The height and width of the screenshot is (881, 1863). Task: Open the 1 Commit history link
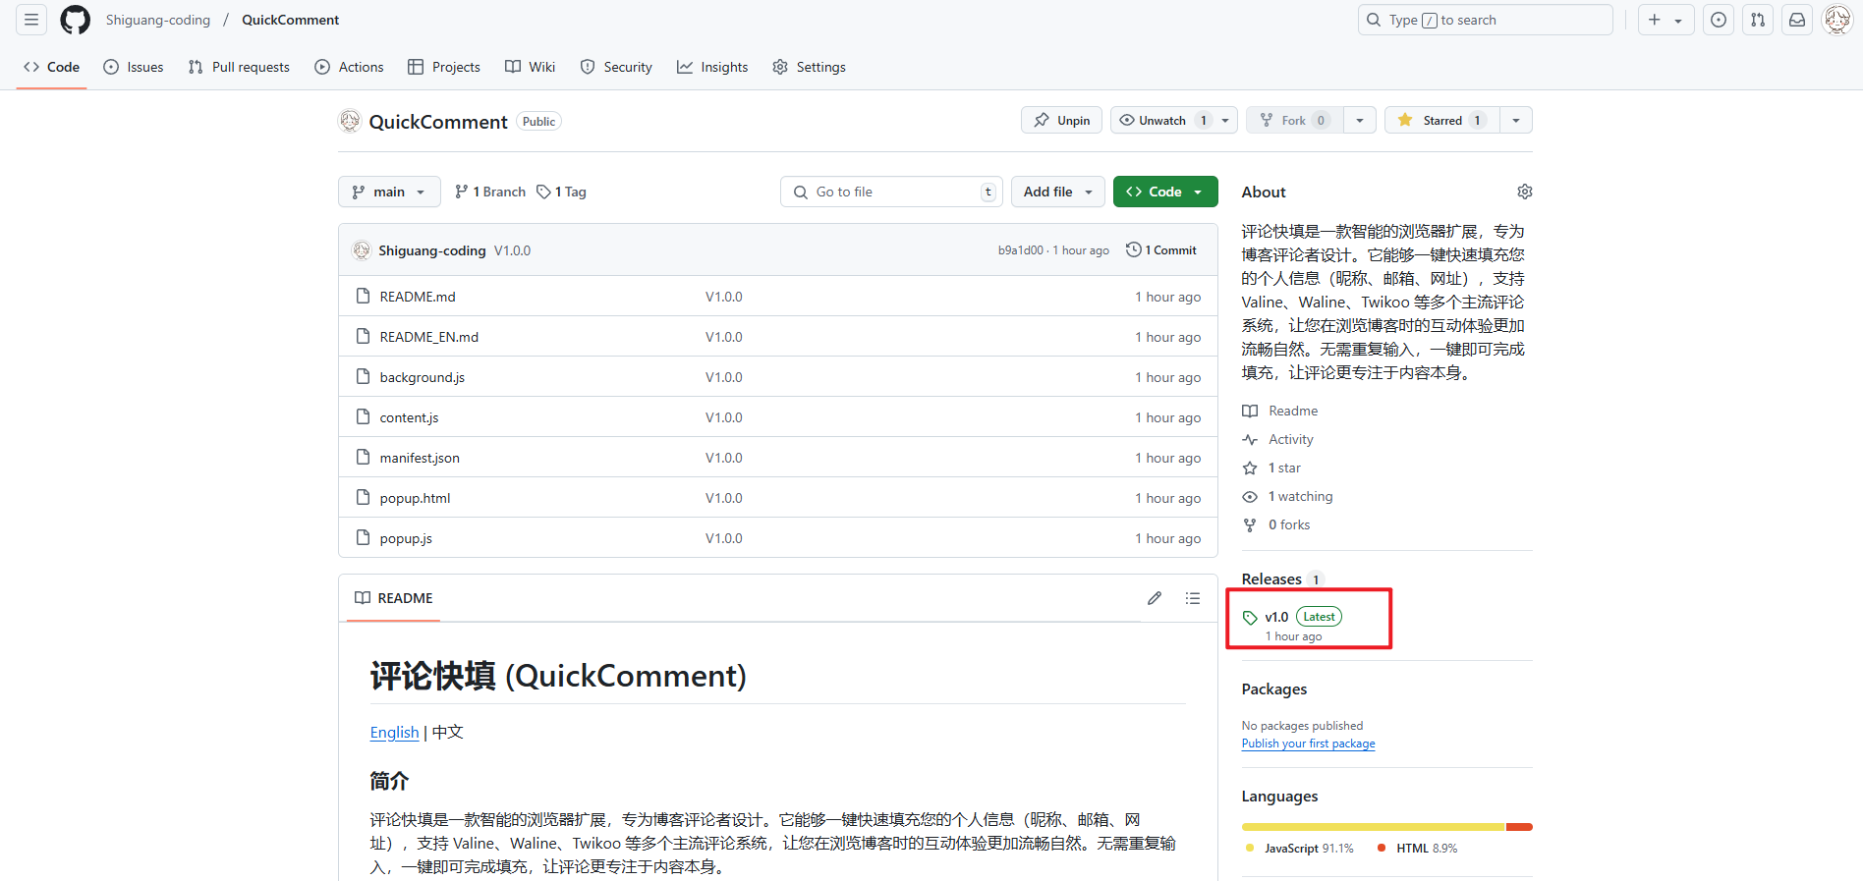click(x=1161, y=250)
